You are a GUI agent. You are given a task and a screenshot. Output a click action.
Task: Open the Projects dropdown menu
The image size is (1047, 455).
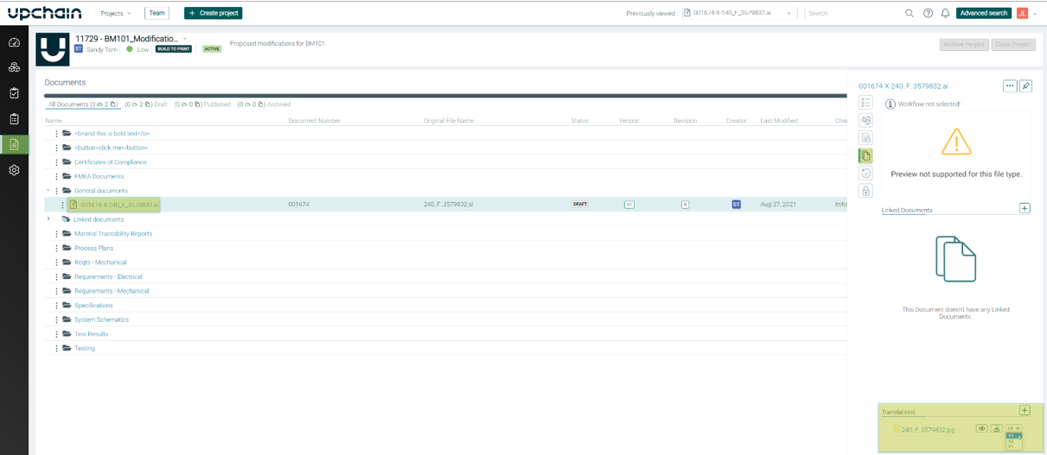pyautogui.click(x=115, y=13)
